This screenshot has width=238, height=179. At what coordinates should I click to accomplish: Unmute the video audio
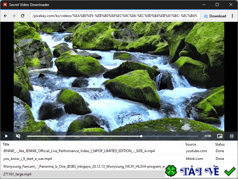point(18,136)
